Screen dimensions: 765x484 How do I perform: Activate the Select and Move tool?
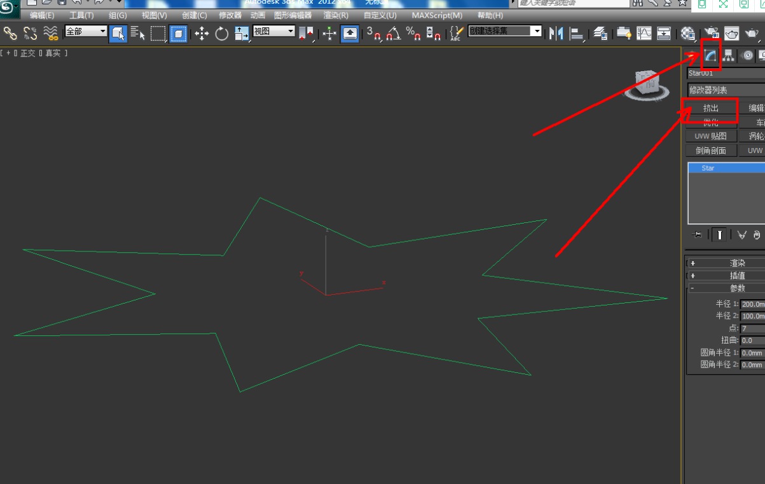[x=202, y=33]
